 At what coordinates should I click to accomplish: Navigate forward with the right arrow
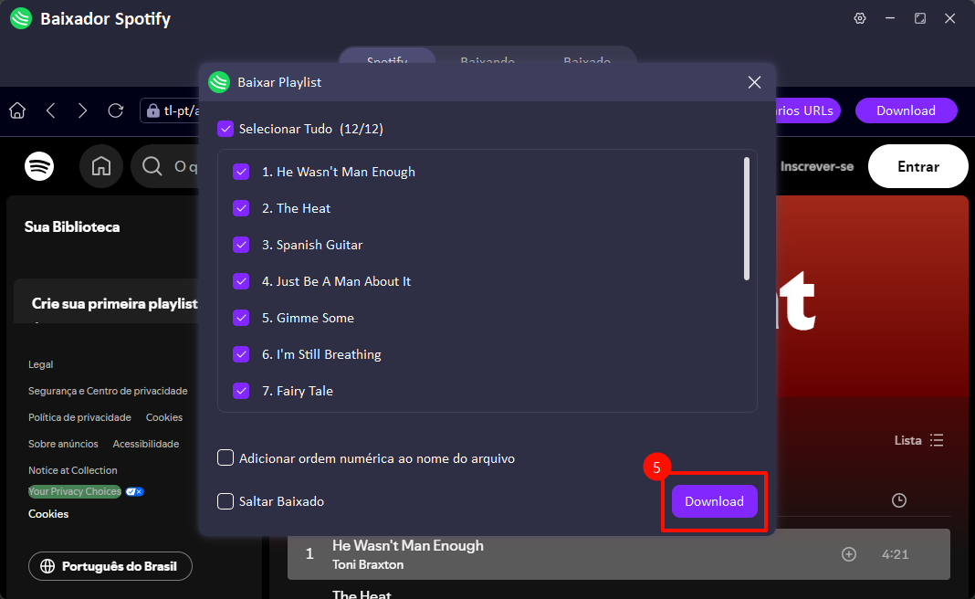tap(83, 110)
